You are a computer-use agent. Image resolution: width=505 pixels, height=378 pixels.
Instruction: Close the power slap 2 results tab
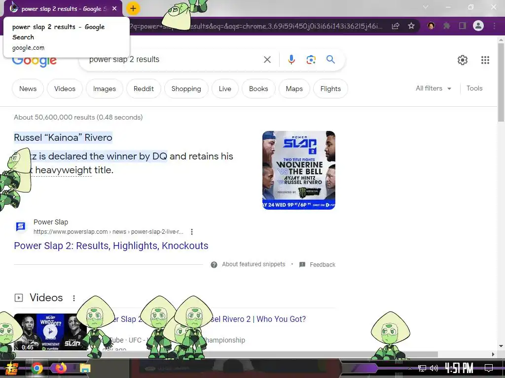[x=114, y=9]
